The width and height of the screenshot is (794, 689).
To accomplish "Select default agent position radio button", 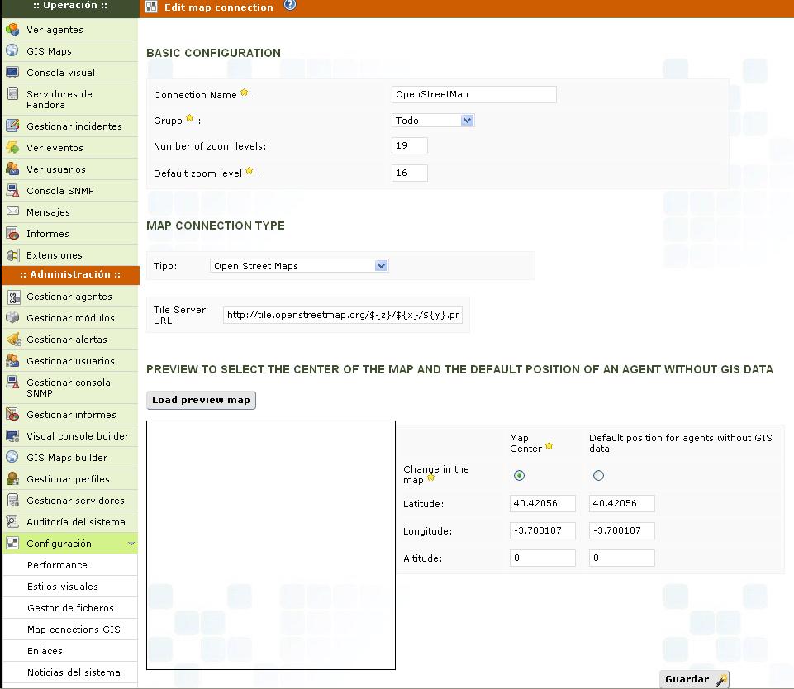I will click(x=598, y=475).
